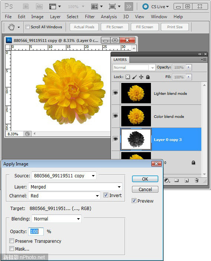
Task: Select the Color blend mode layer thumbnail
Action: click(x=136, y=116)
